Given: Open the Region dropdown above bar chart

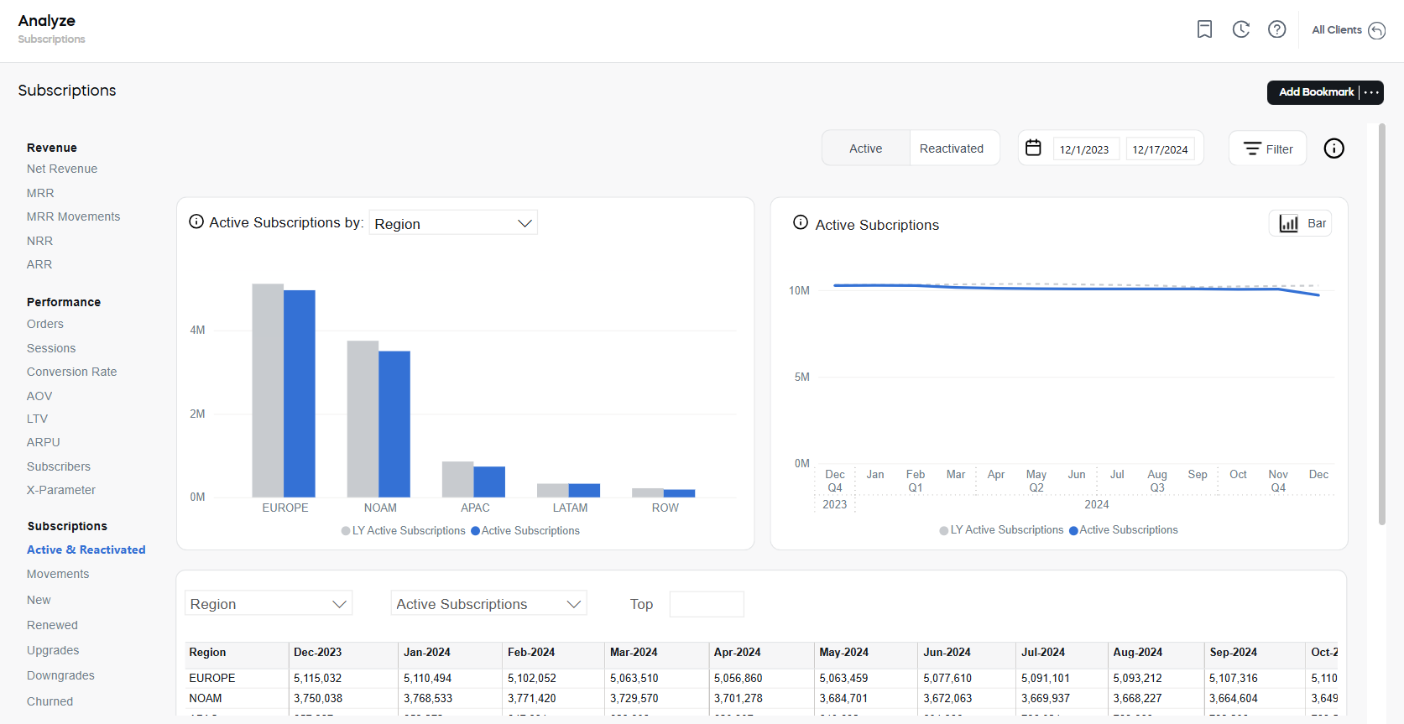Looking at the screenshot, I should 453,223.
